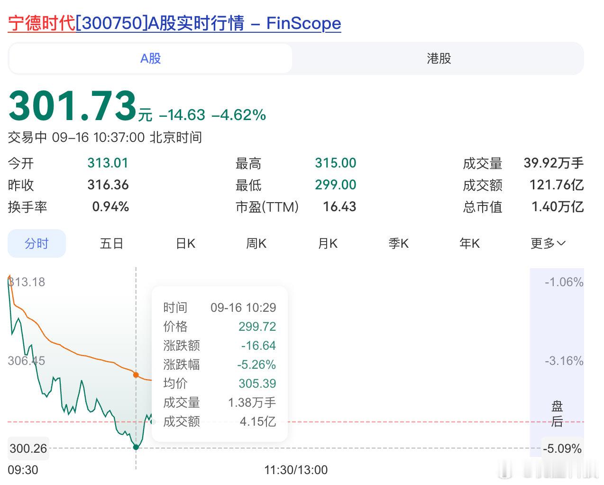The width and height of the screenshot is (604, 485).
Task: Click the 盘后 after-hours chart area
Action: point(557,363)
